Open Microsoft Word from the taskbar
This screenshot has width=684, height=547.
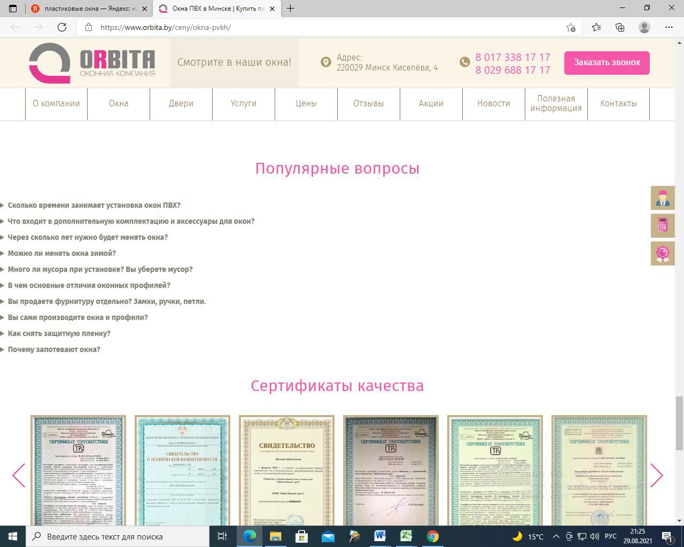point(380,536)
